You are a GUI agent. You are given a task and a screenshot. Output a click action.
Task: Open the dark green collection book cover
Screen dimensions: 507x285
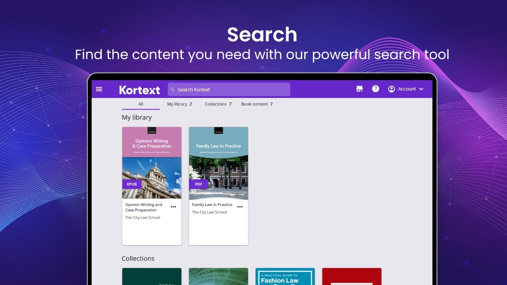click(x=152, y=276)
